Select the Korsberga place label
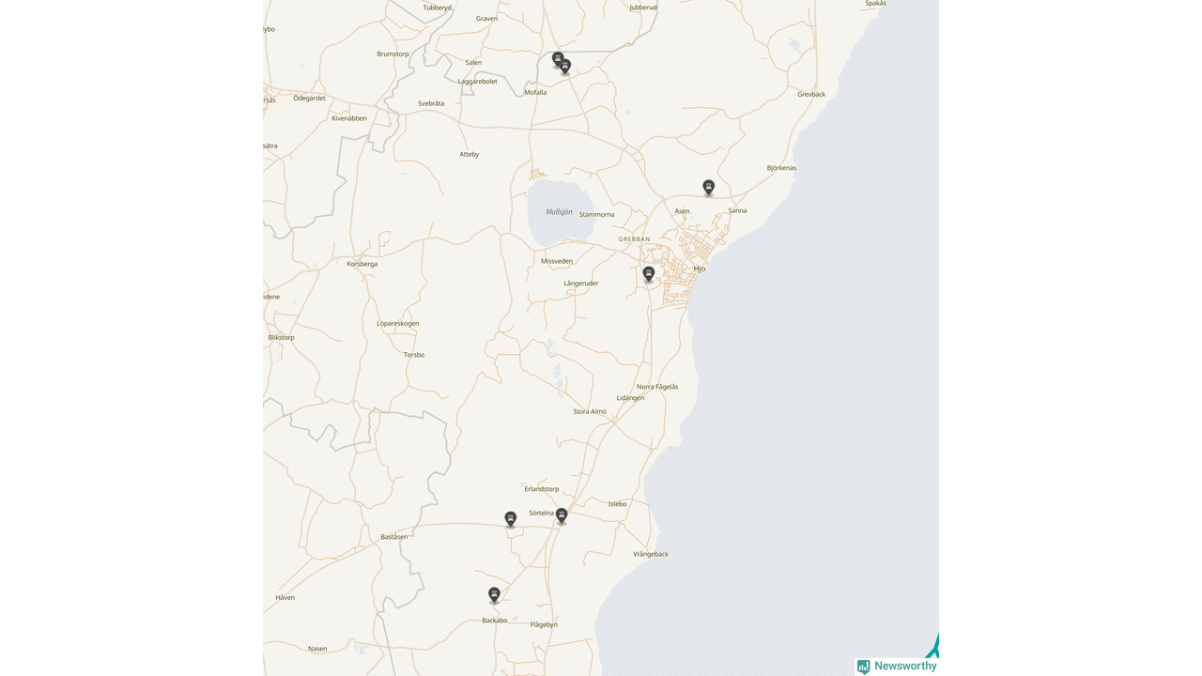1202x676 pixels. click(x=362, y=264)
